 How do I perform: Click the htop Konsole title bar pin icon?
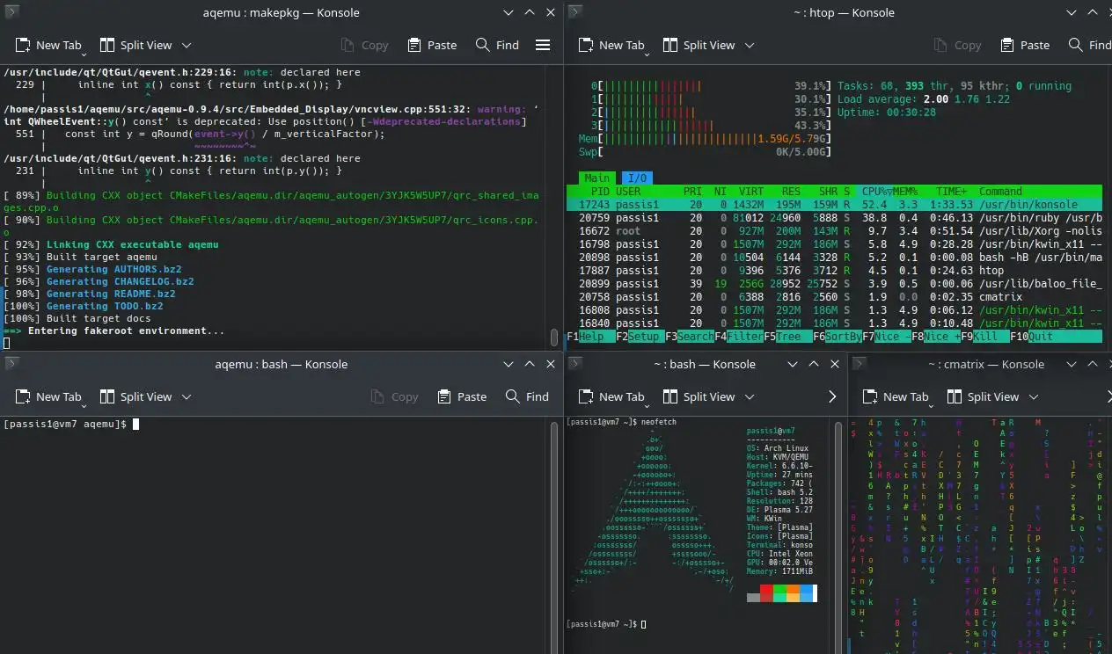[575, 12]
